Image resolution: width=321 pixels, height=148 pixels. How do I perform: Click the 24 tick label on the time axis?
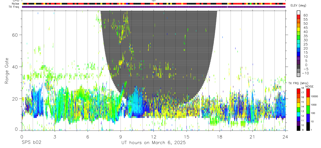tap(285, 137)
